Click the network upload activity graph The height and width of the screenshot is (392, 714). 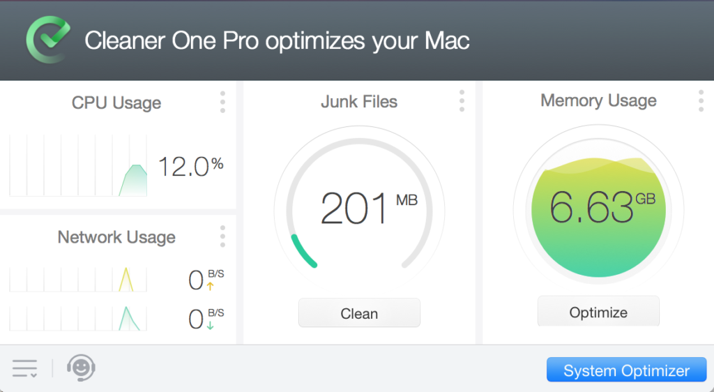(x=78, y=280)
